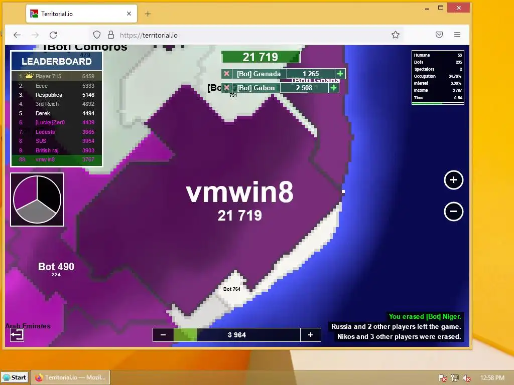Click the Occupation stat row
The image size is (514, 385).
pos(438,76)
